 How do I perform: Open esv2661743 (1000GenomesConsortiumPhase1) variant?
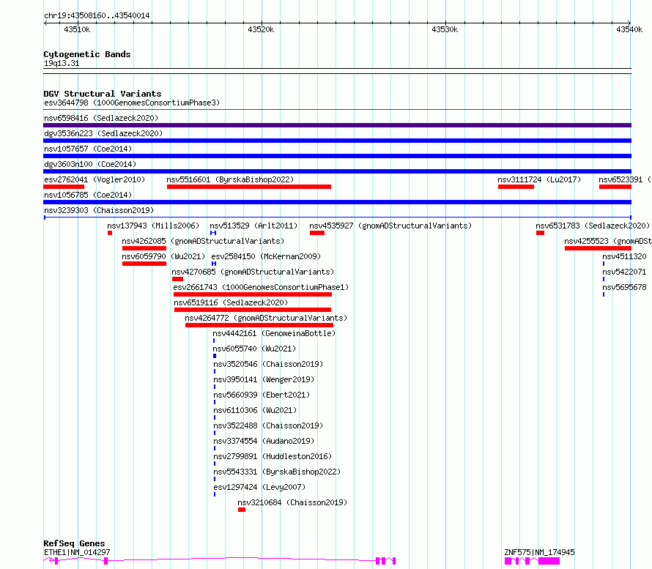pyautogui.click(x=261, y=287)
